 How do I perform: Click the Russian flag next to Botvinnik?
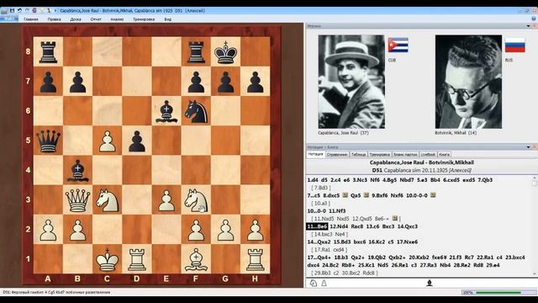tap(515, 45)
